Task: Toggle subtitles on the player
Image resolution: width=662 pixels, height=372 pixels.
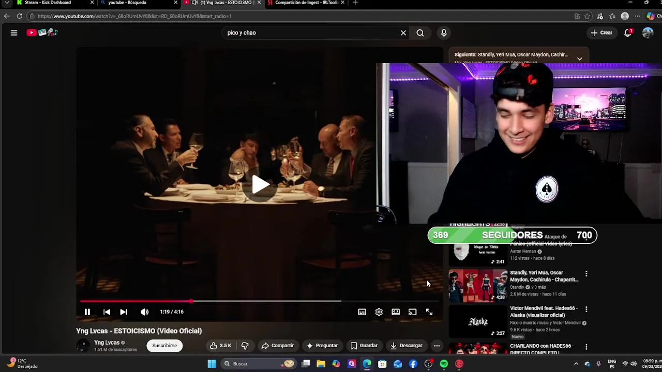Action: [x=362, y=312]
